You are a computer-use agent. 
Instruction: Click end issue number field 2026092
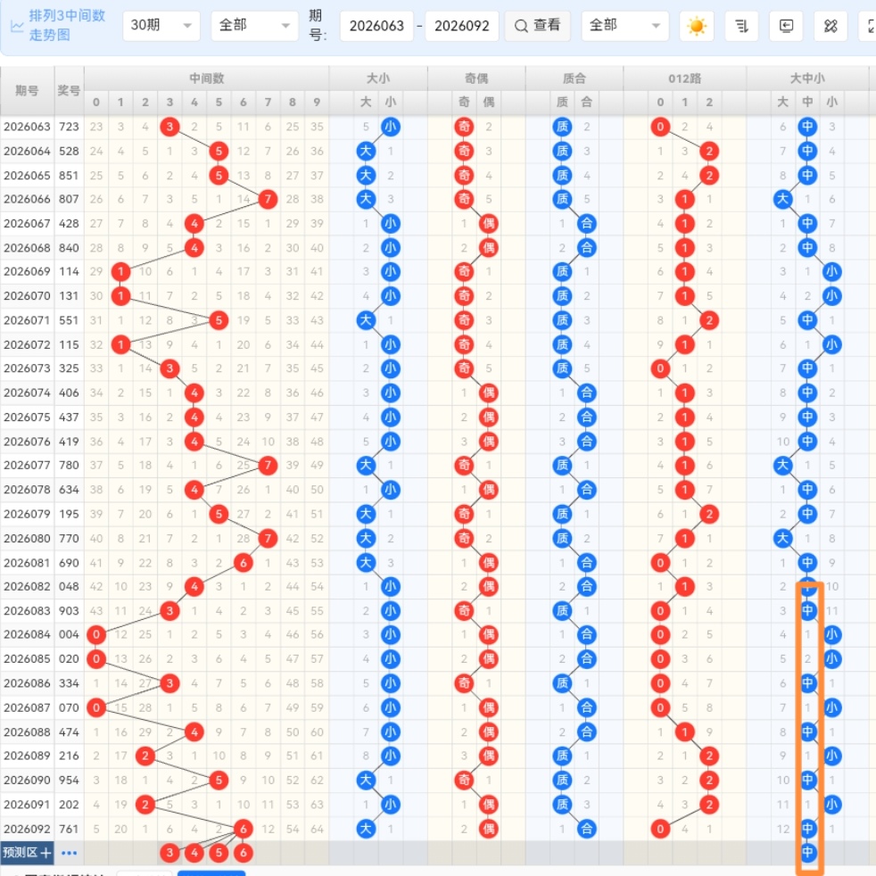(x=460, y=26)
